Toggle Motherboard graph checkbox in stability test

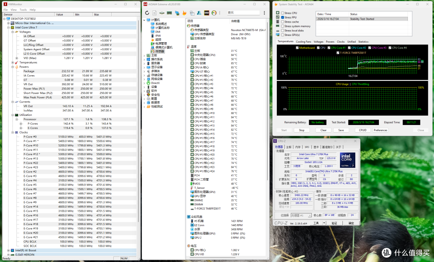[297, 48]
